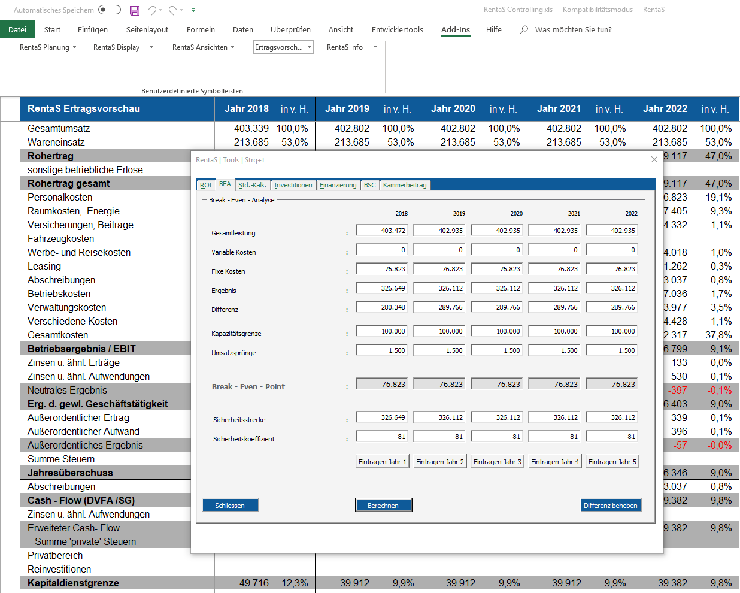Click the Gesamtumsatz 2018 value '403.339'
The image size is (740, 593).
pos(251,128)
